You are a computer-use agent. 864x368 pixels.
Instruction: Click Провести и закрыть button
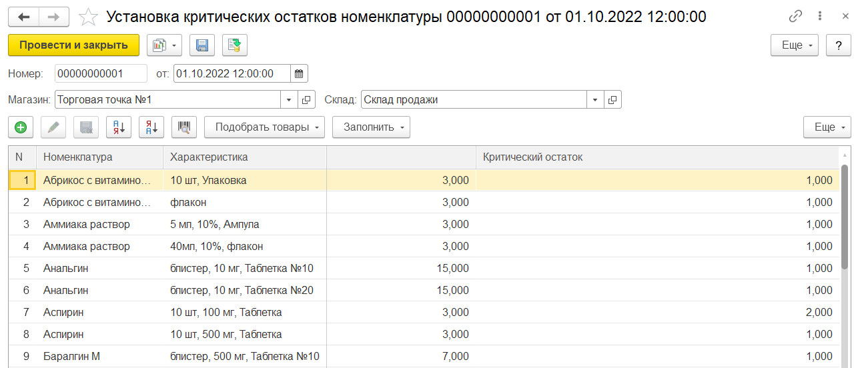(73, 45)
